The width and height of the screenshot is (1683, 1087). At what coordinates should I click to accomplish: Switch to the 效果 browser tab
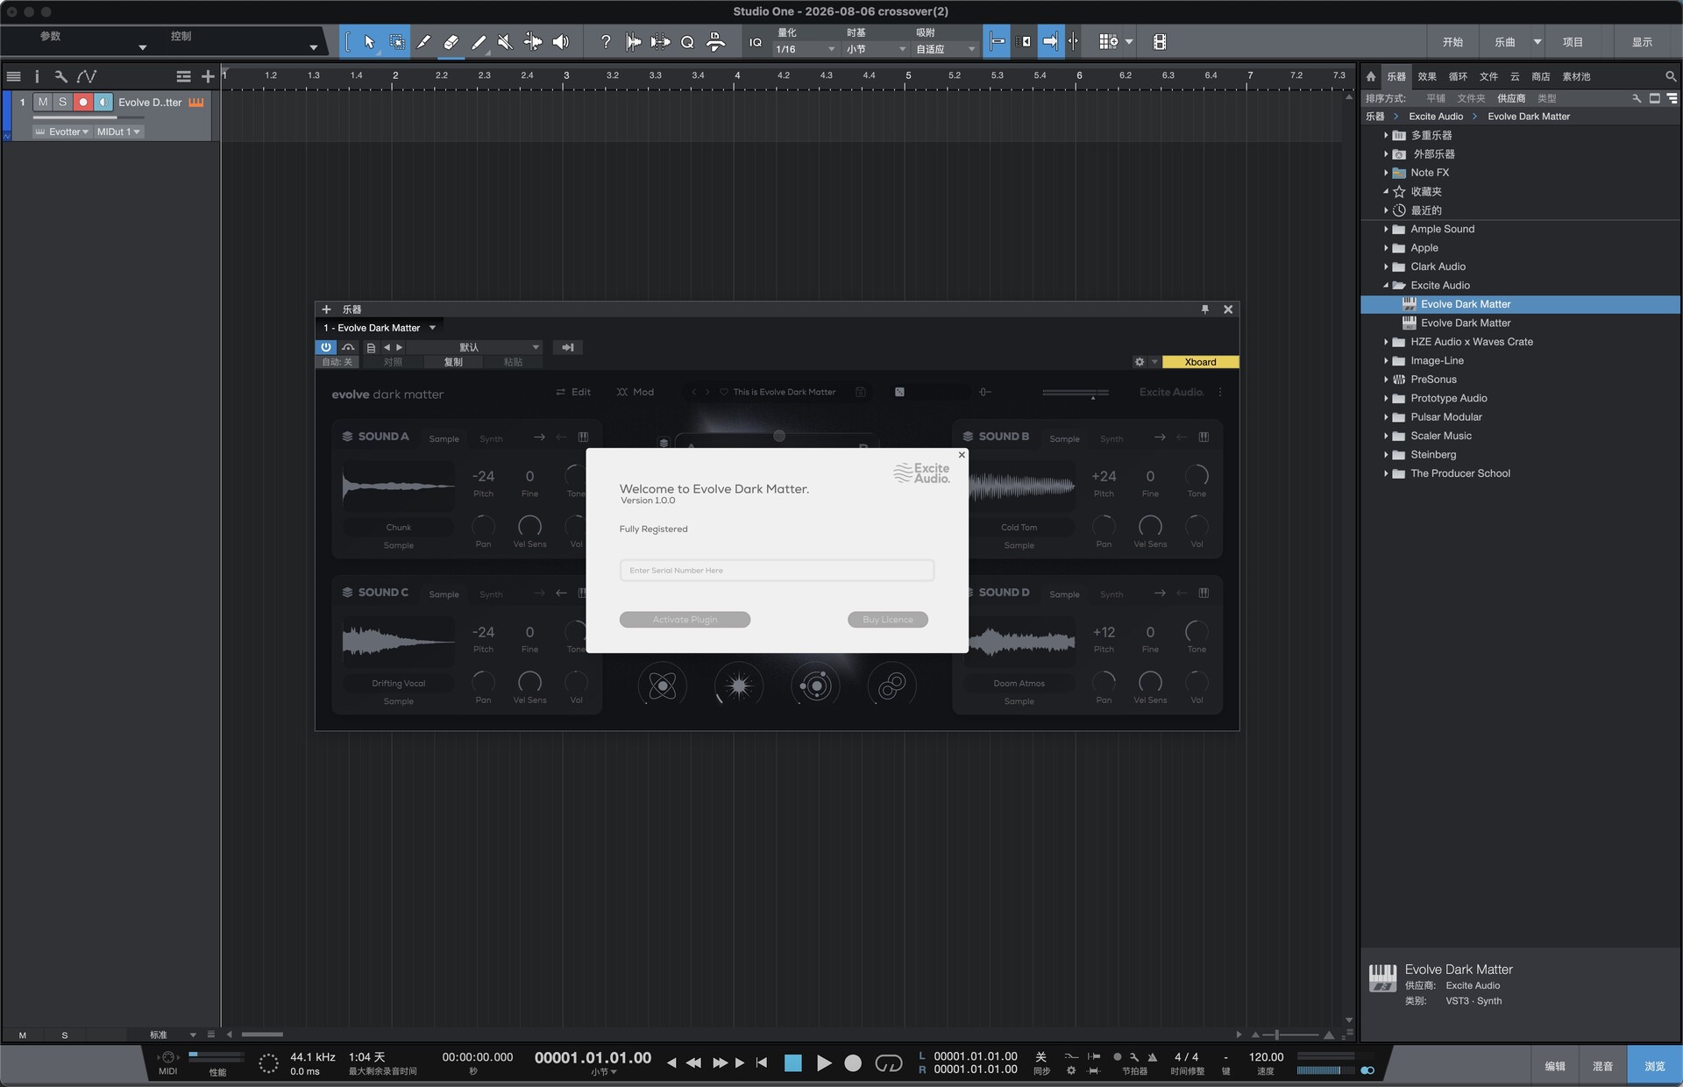[1427, 76]
